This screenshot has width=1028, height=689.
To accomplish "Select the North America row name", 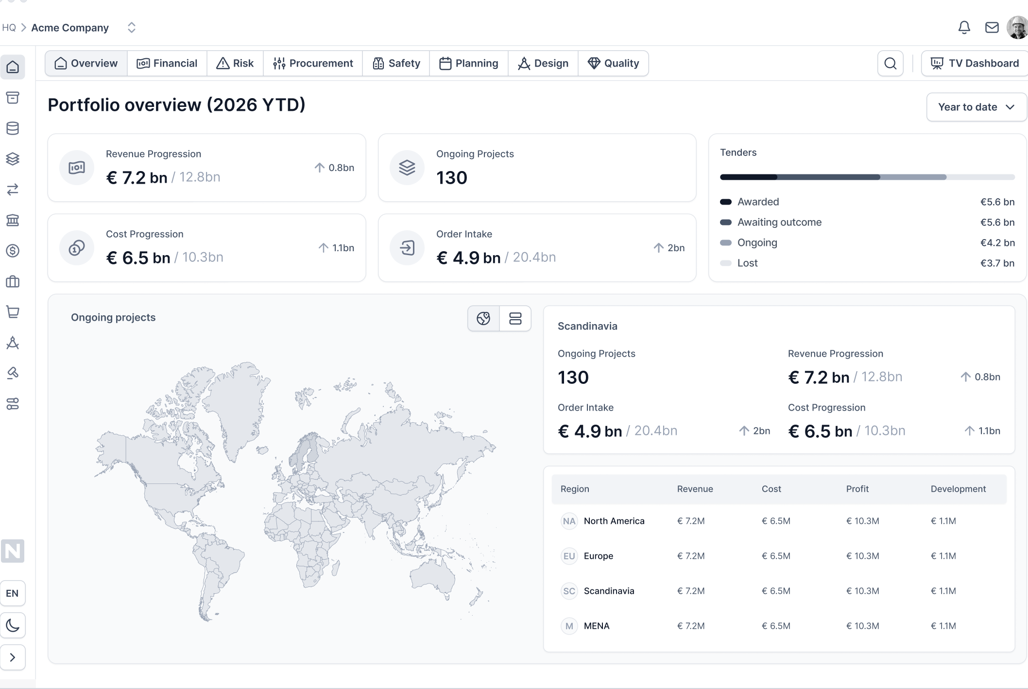I will (614, 521).
